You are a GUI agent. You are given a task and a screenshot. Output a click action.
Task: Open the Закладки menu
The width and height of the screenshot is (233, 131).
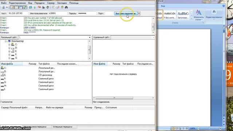(62, 3)
